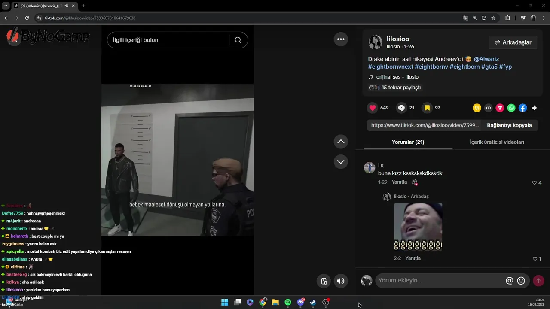Image resolution: width=550 pixels, height=309 pixels.
Task: Open File Explorer from taskbar
Action: coord(275,302)
